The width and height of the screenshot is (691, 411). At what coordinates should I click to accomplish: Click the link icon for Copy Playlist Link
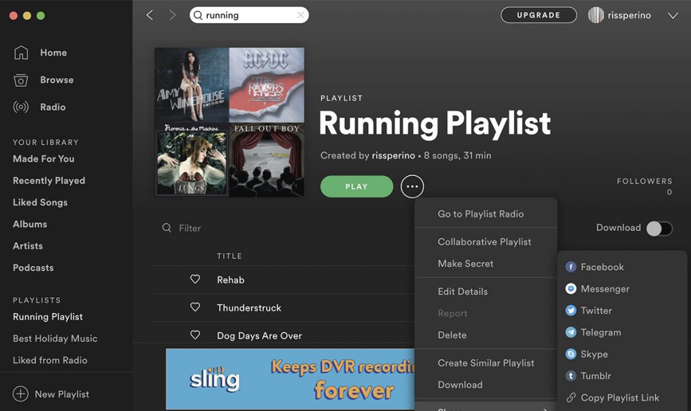pos(571,398)
